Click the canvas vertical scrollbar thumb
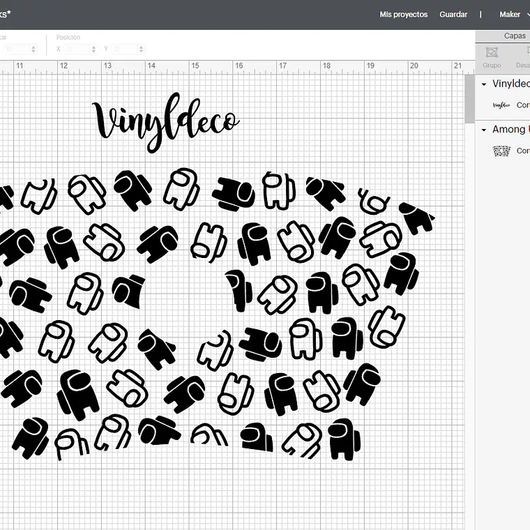Screen dimensions: 530x530 click(x=469, y=99)
